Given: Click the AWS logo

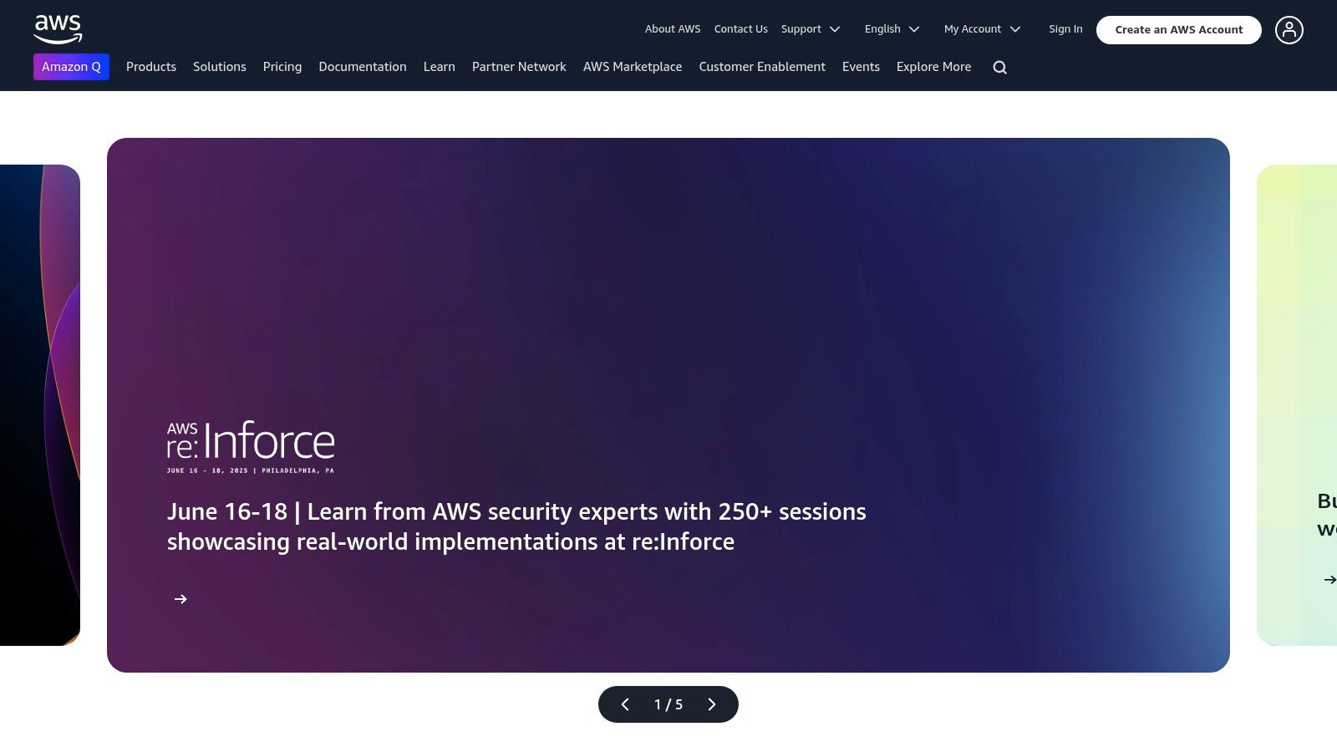Looking at the screenshot, I should (58, 29).
